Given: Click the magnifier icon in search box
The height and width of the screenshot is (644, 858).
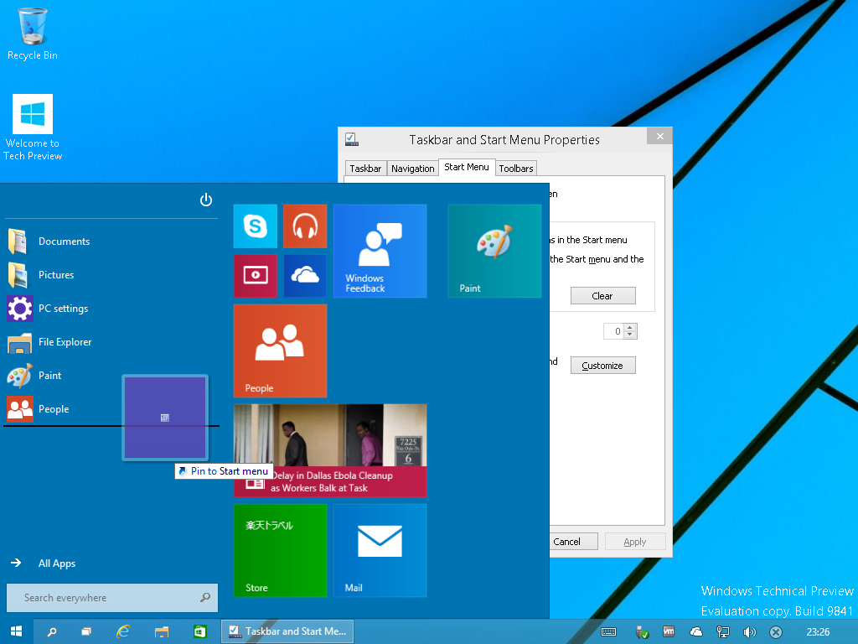Looking at the screenshot, I should click(x=205, y=597).
